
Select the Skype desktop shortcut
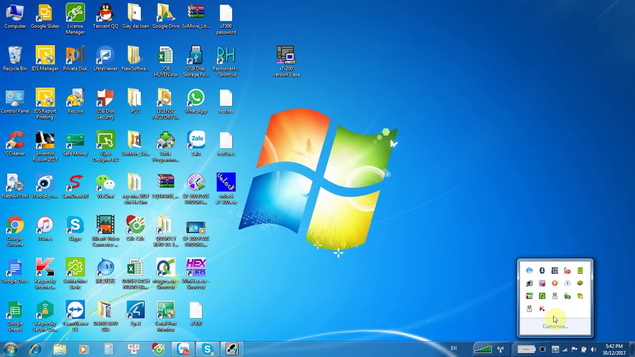coord(75,229)
